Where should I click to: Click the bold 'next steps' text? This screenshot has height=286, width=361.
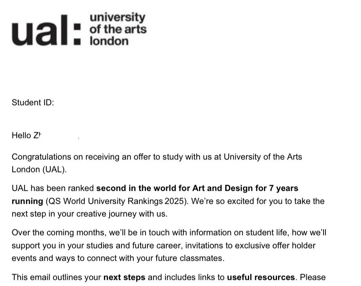tap(124, 277)
